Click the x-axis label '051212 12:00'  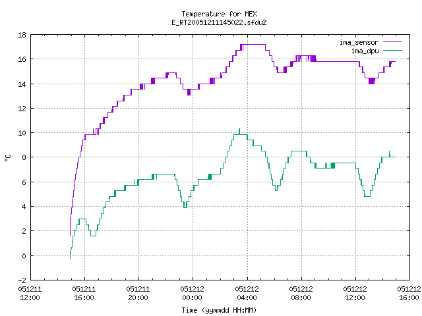355,293
